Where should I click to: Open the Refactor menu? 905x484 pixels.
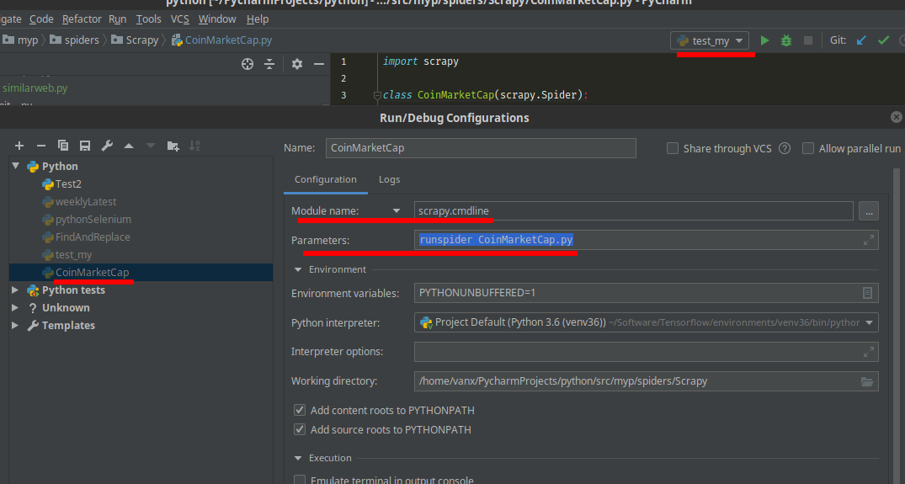[x=82, y=19]
